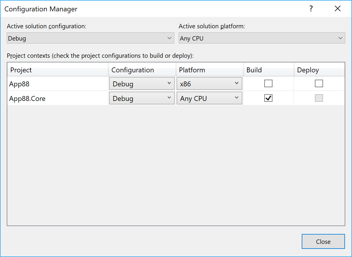Expand App88.Core Configuration dropdown
Screen dimensions: 352x257
click(142, 98)
